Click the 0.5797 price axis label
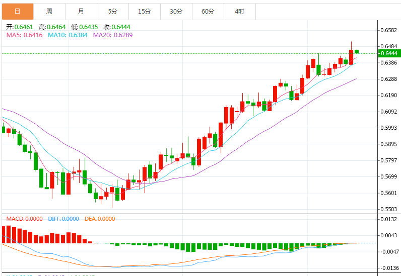 (x=389, y=160)
